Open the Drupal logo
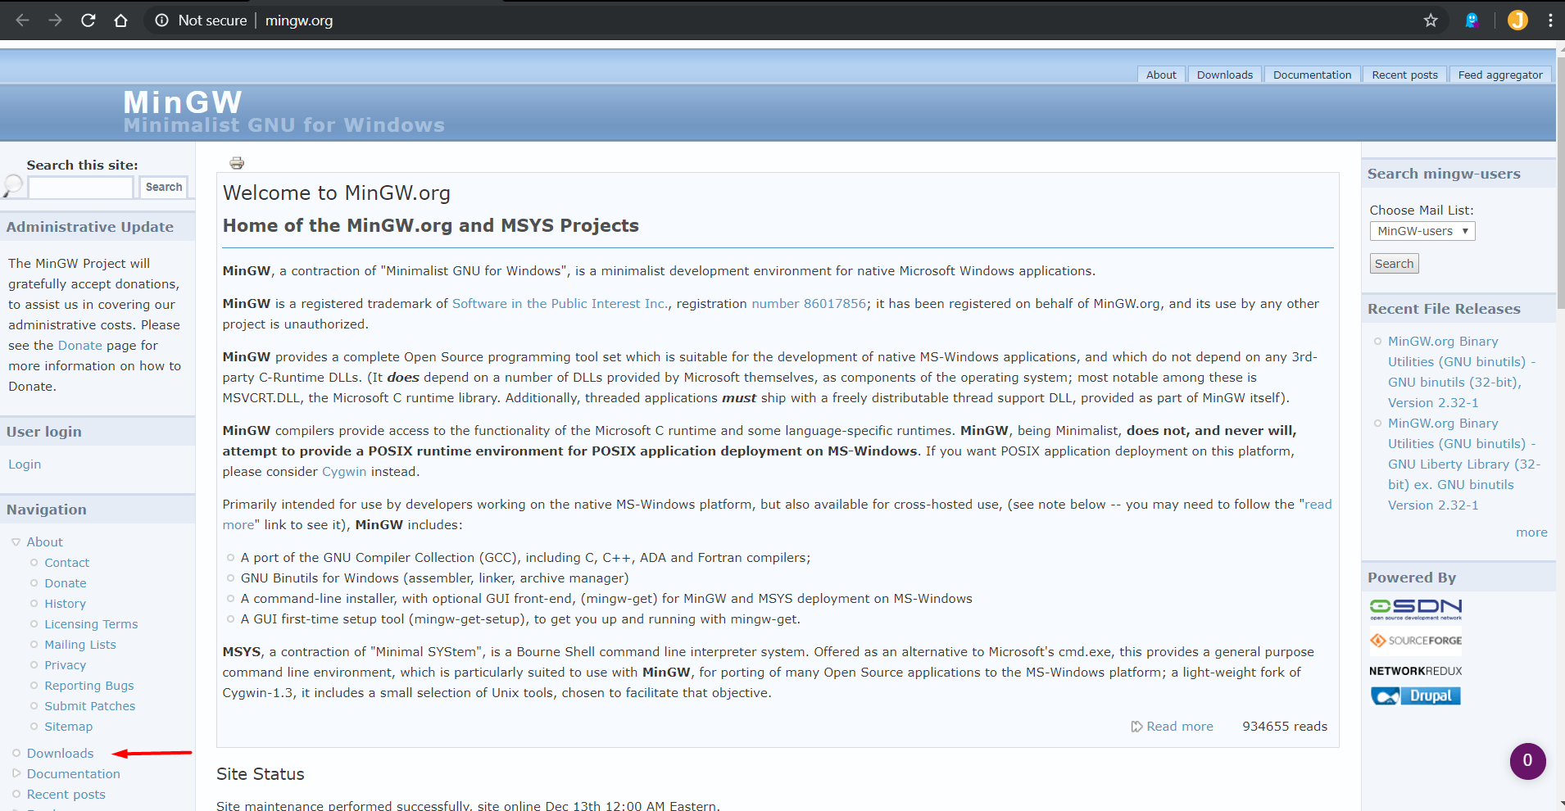 [1416, 696]
